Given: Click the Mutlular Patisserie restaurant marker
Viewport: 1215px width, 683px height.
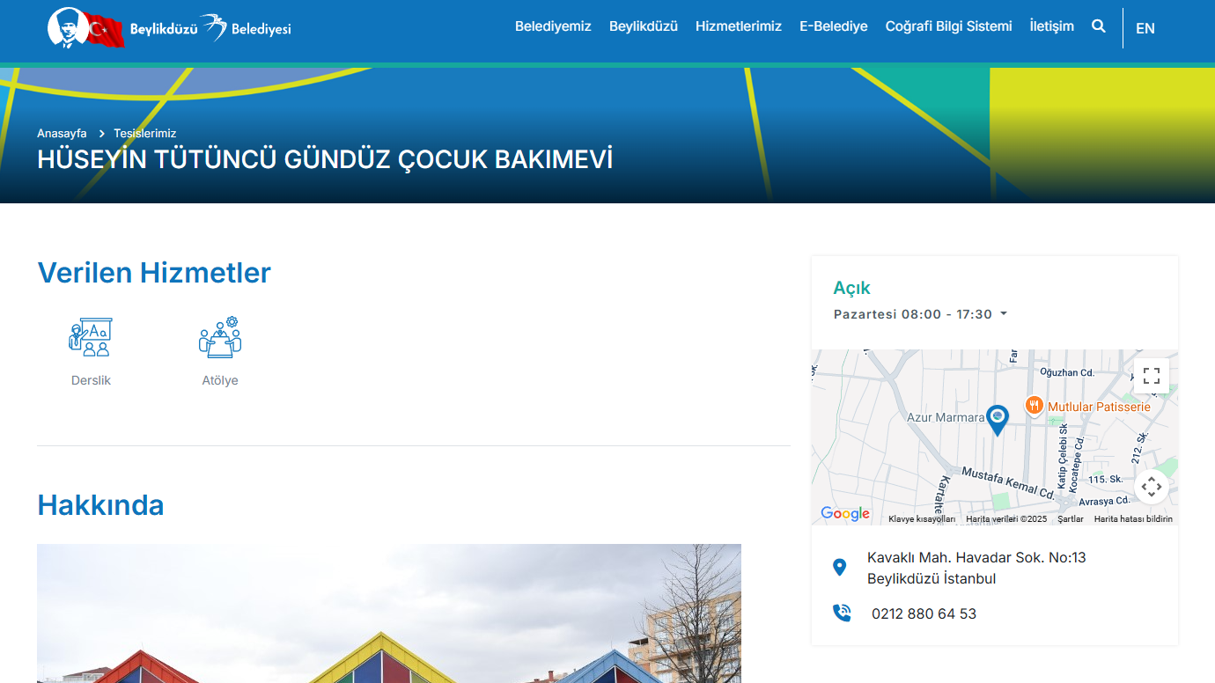Looking at the screenshot, I should coord(1035,406).
